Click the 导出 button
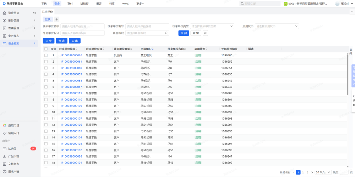Image resolution: width=355 pixels, height=177 pixels. 75,41
